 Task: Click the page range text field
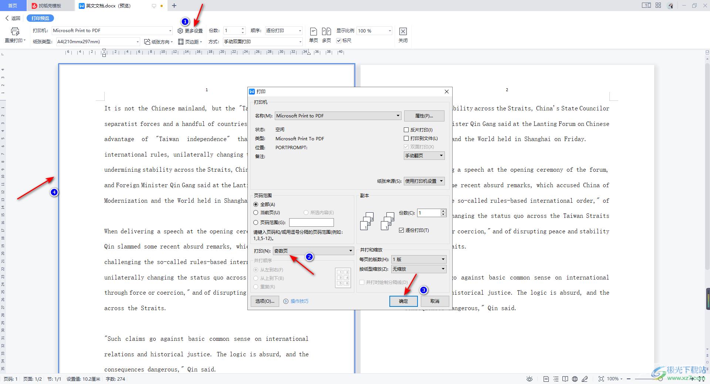[x=311, y=222]
